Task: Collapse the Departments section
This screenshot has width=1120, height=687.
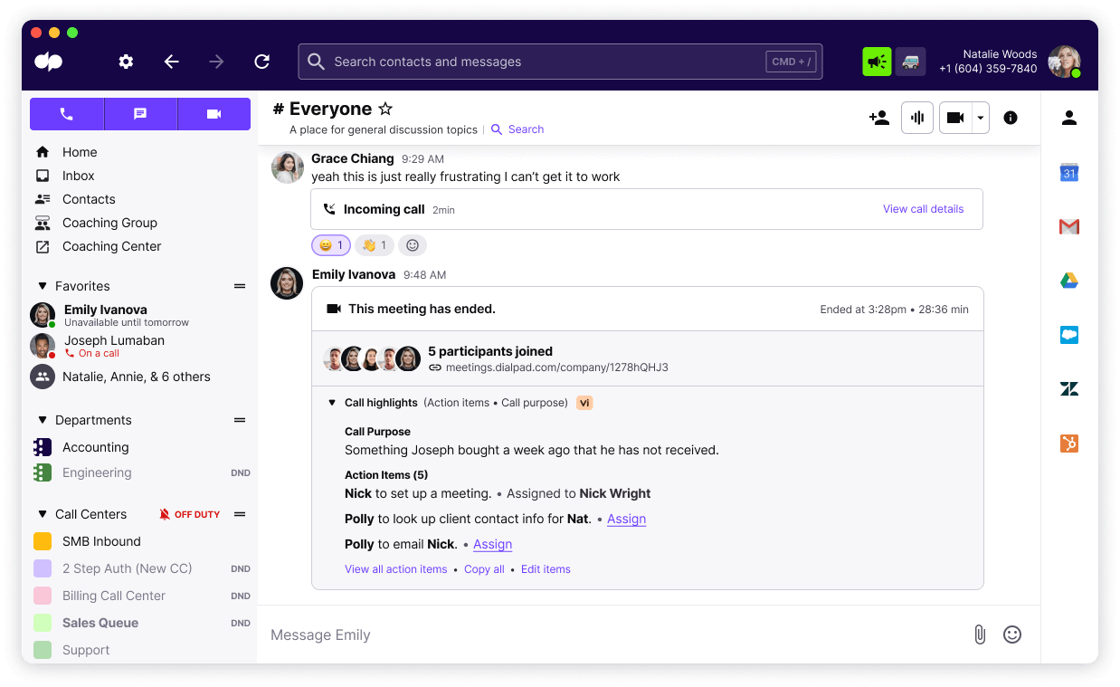Action: click(42, 420)
